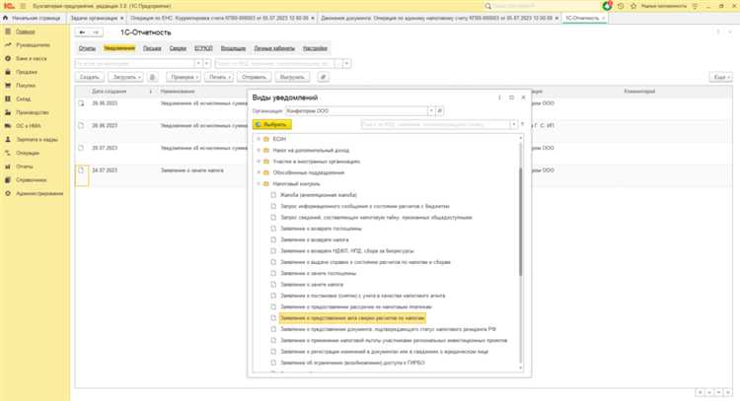Click the back navigation arrow

pyautogui.click(x=82, y=32)
